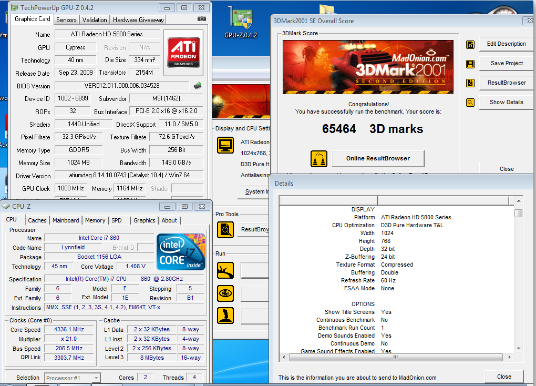The width and height of the screenshot is (536, 386).
Task: Select the Graphics Card tab in GPU-Z
Action: point(33,19)
